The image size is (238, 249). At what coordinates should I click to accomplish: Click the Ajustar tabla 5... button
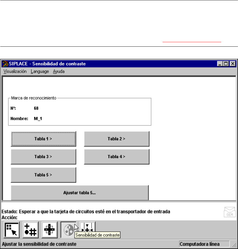[80, 193]
